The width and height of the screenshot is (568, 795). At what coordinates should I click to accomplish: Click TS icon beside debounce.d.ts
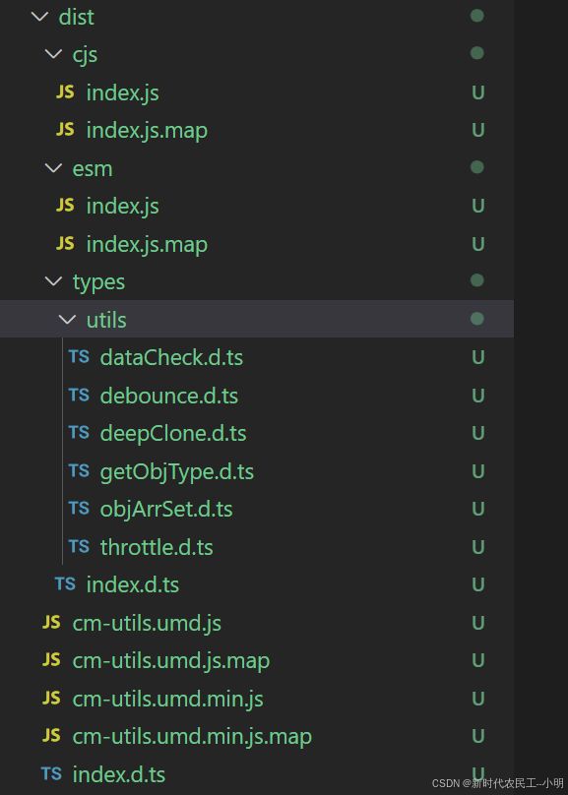pyautogui.click(x=79, y=395)
